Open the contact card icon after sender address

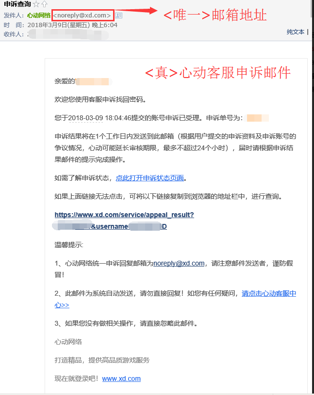[x=119, y=16]
